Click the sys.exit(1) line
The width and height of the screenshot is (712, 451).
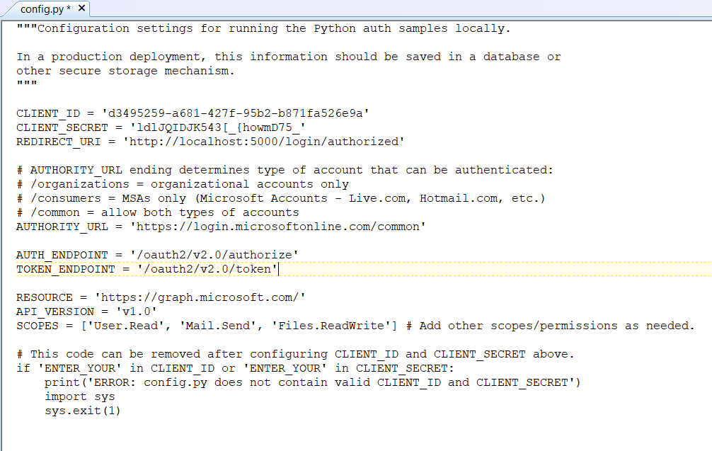pyautogui.click(x=83, y=411)
